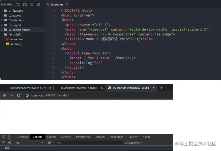
Task: Click the 03-attention folder icon
Action: (x=6, y=20)
